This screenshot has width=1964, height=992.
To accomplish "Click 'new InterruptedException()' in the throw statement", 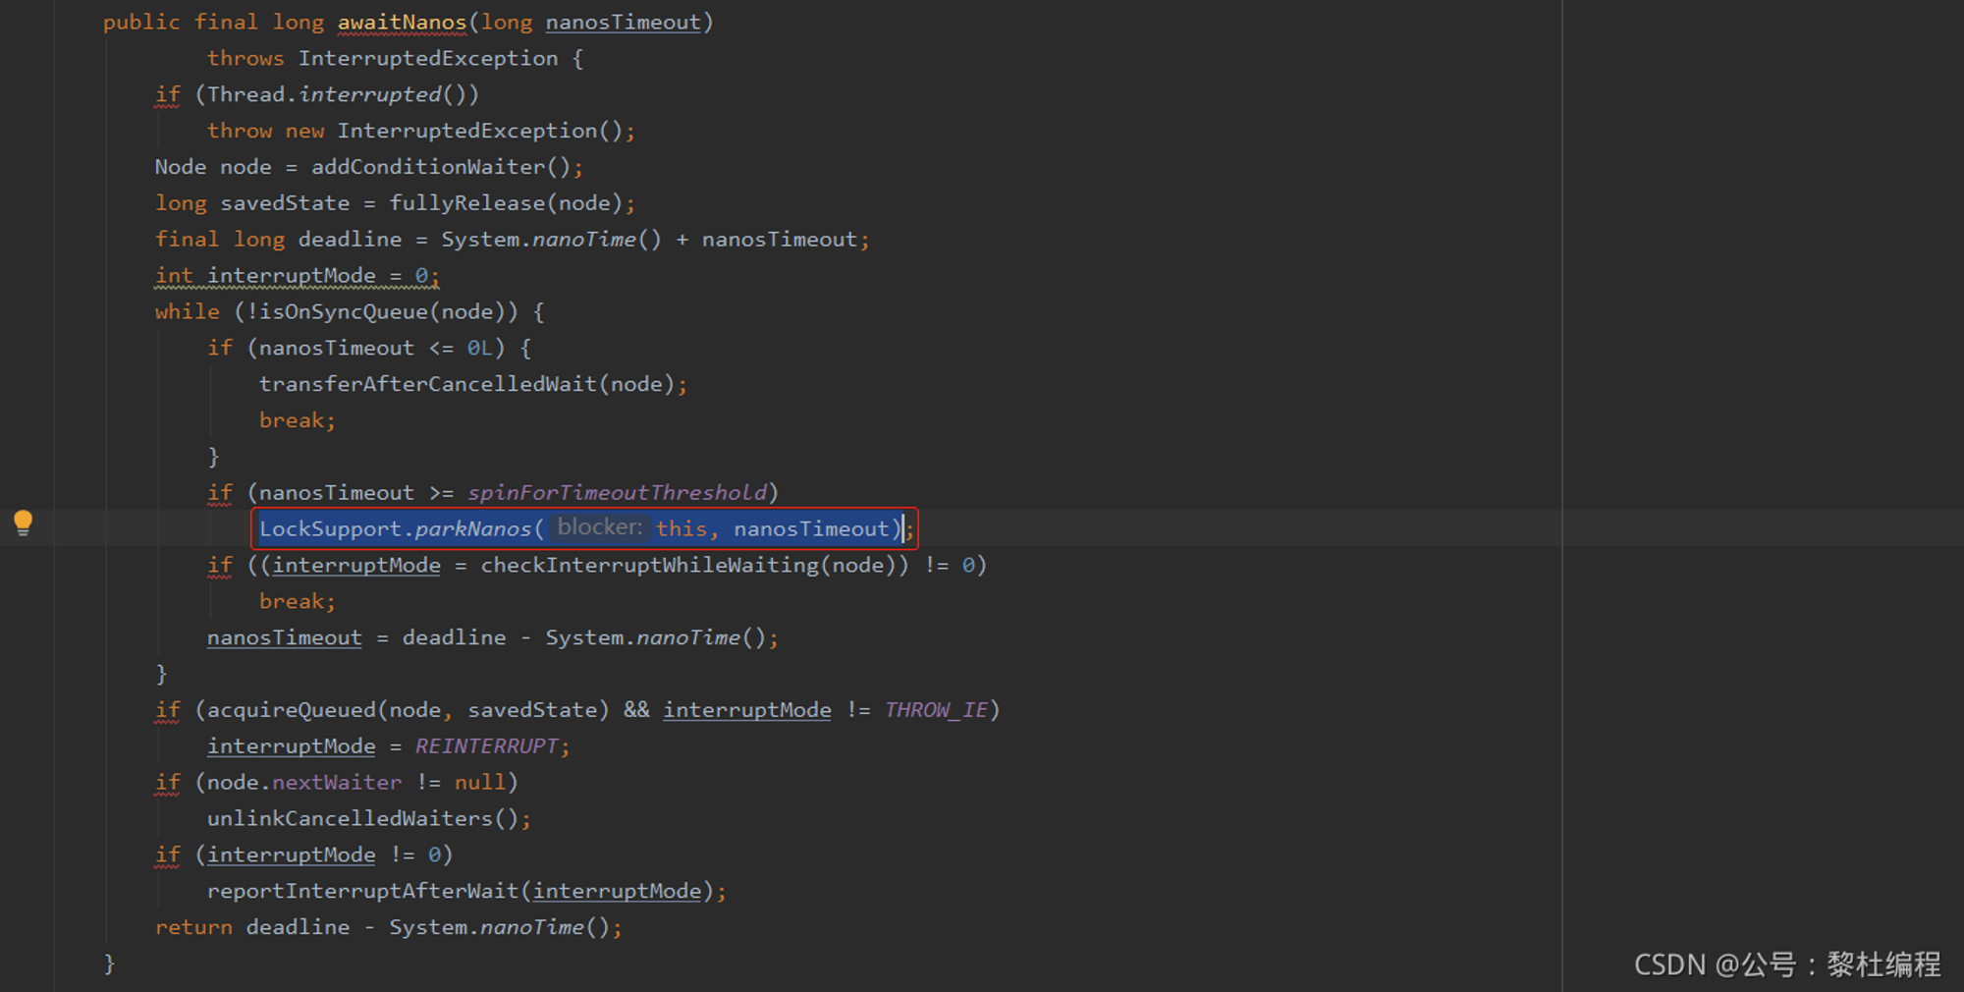I will (x=455, y=132).
